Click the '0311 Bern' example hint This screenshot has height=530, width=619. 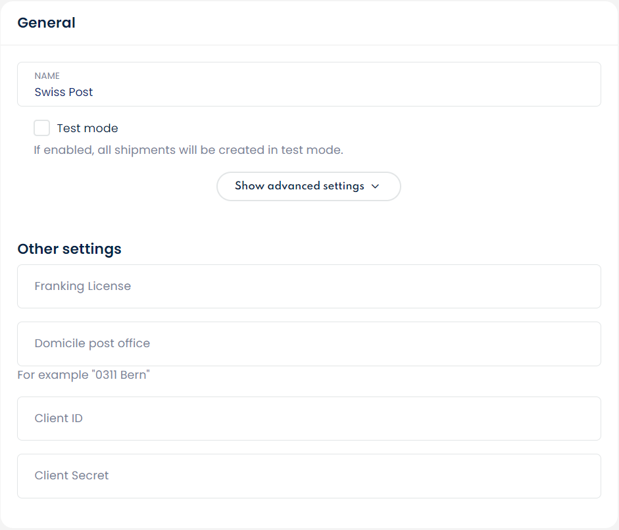pyautogui.click(x=84, y=375)
